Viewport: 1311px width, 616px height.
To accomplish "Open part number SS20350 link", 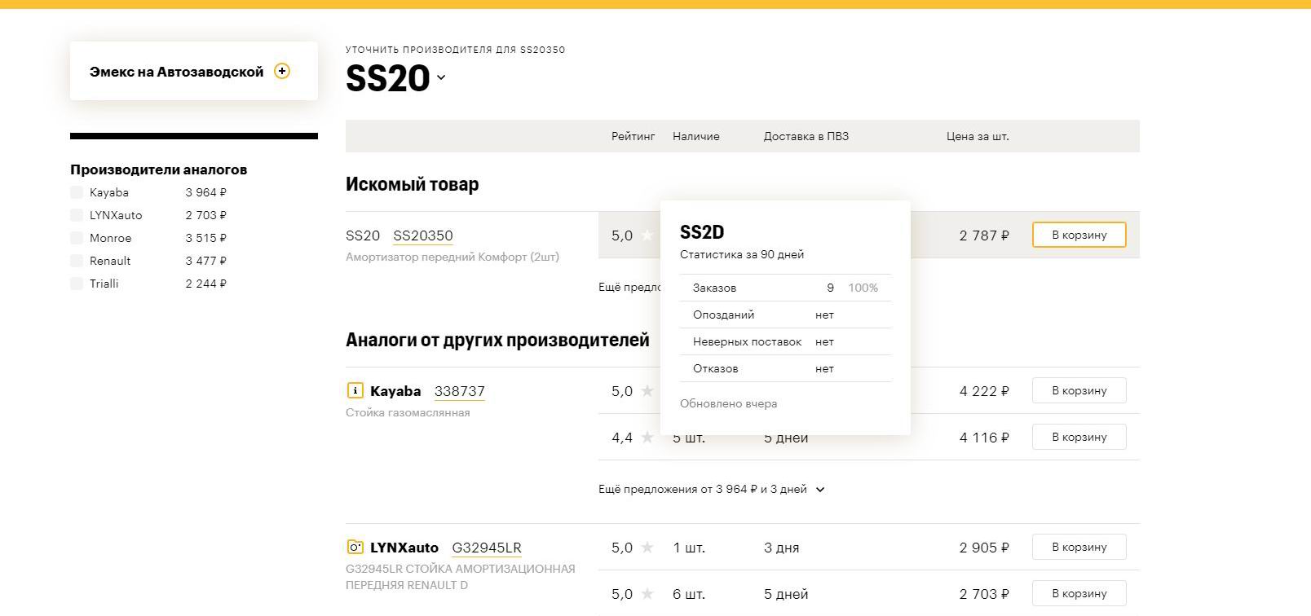I will point(423,235).
